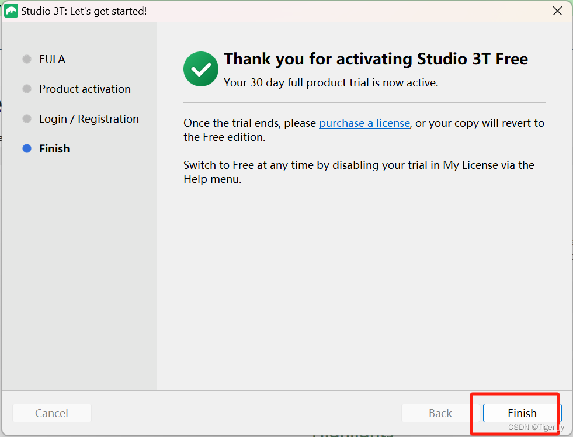
Task: Click the dot next to Product activation
Action: click(26, 89)
